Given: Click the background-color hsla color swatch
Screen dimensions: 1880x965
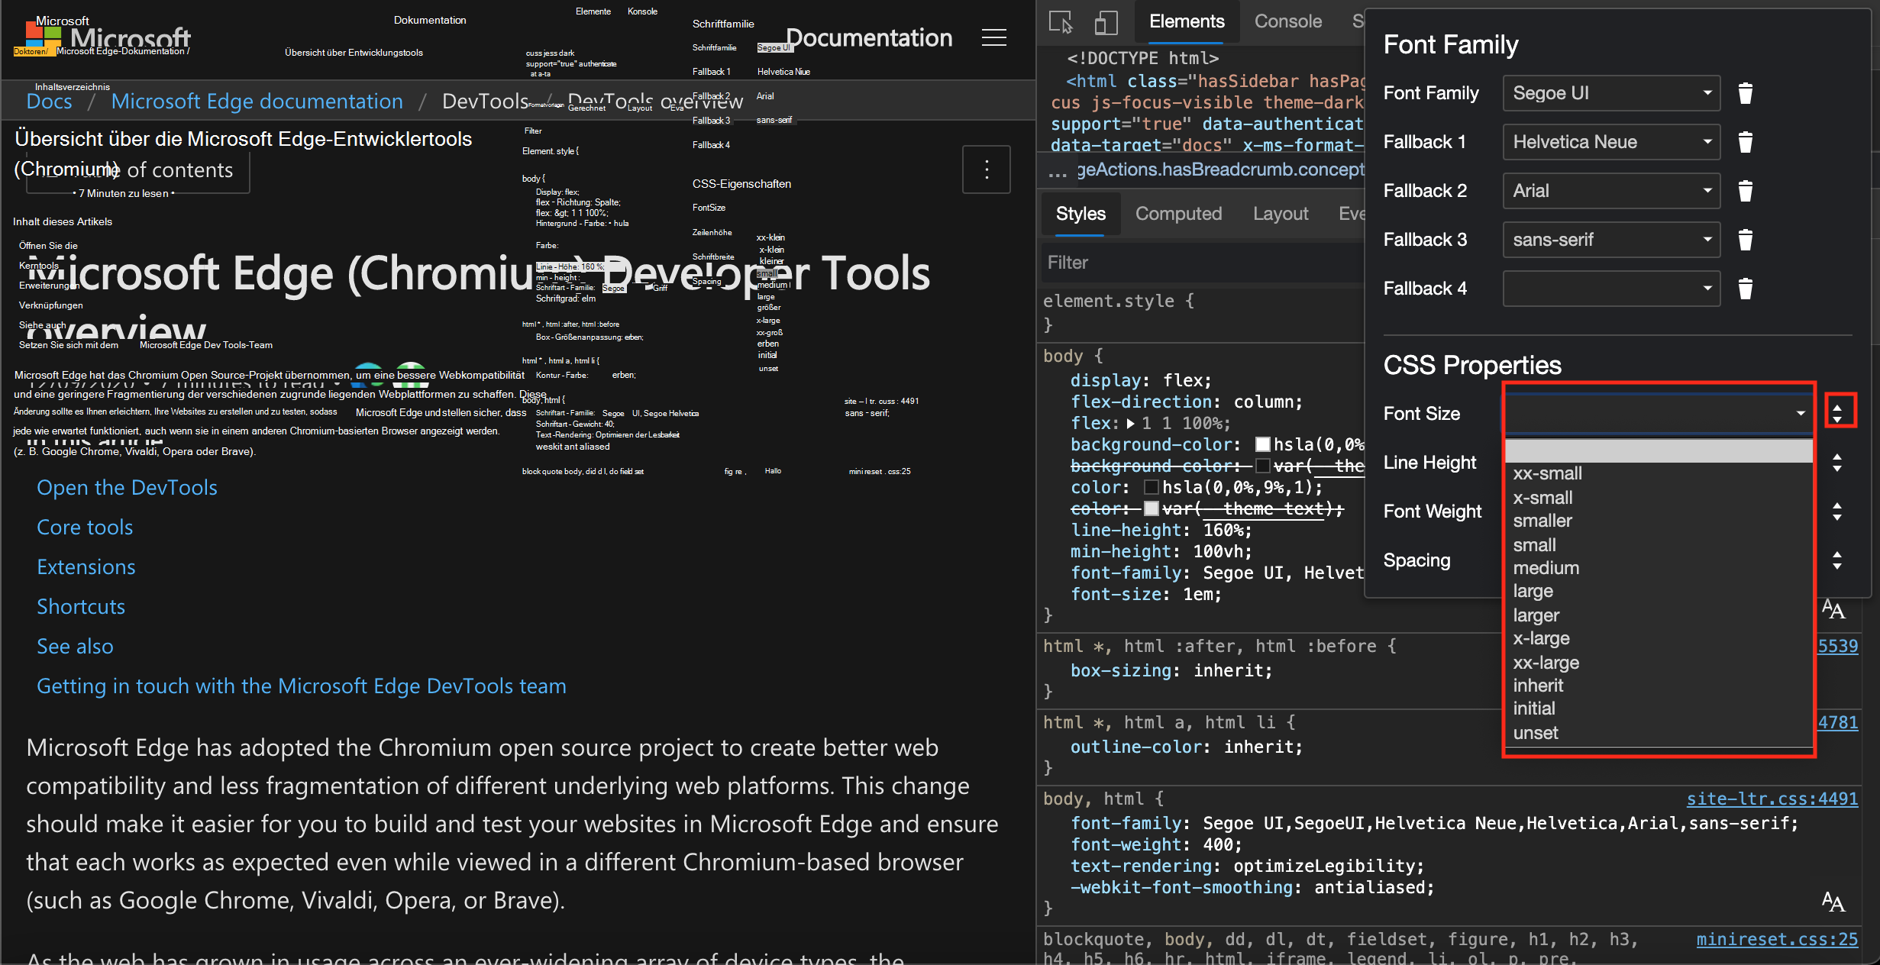Looking at the screenshot, I should tap(1262, 444).
